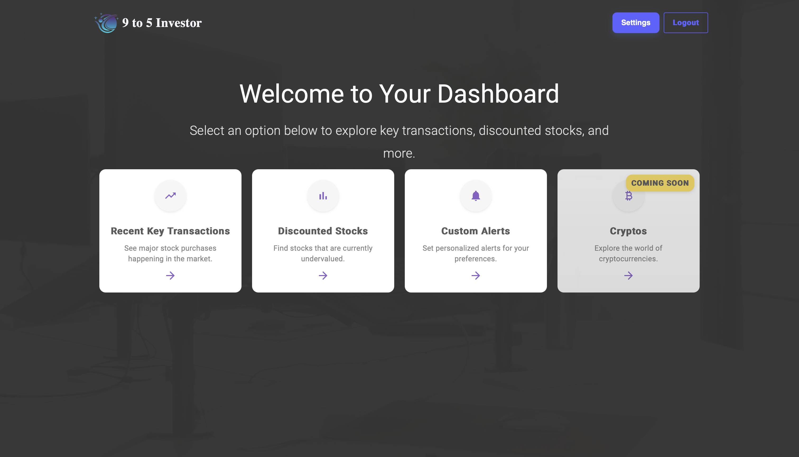
Task: Select the arrow under Discounted Stocks
Action: point(323,276)
